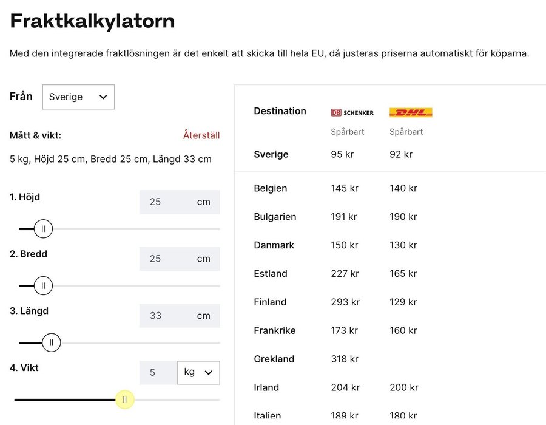Open the kg weight unit dropdown
Screen dimensions: 546x425
[198, 372]
